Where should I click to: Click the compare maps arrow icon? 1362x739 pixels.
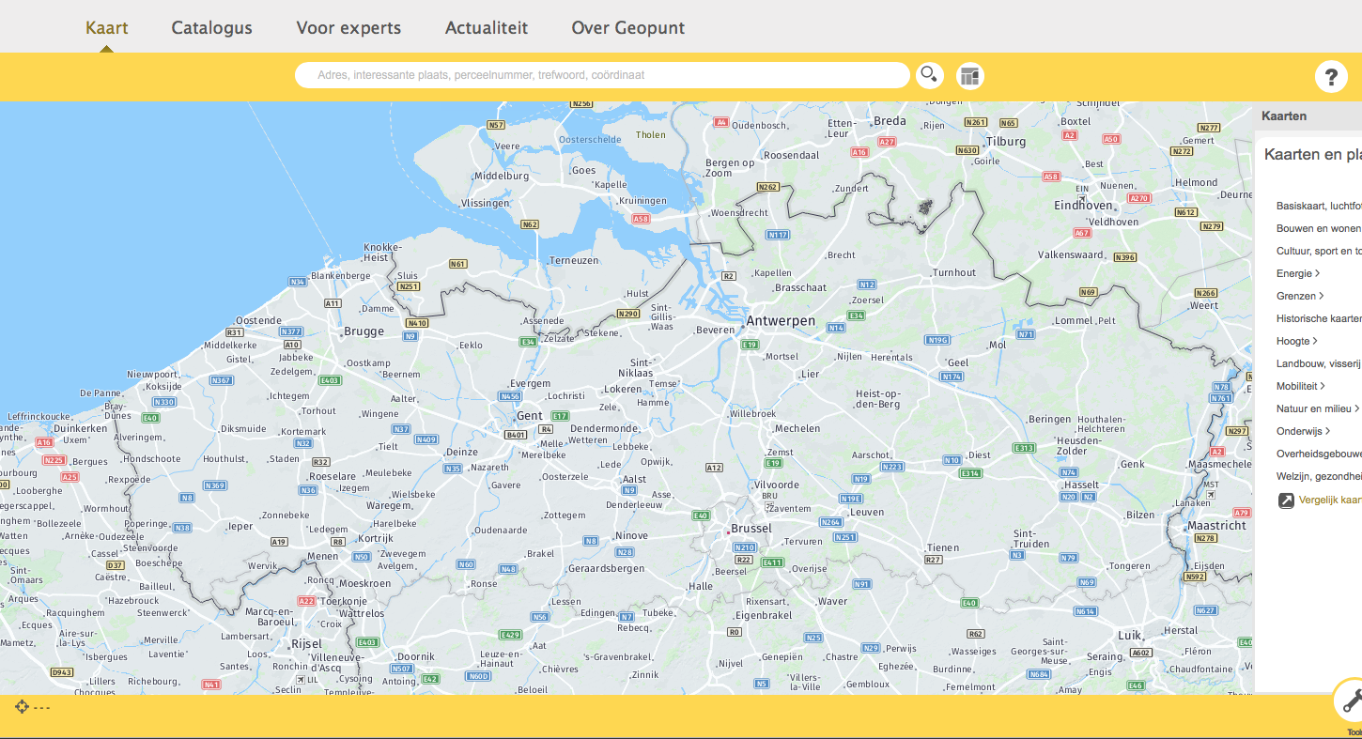[1286, 500]
